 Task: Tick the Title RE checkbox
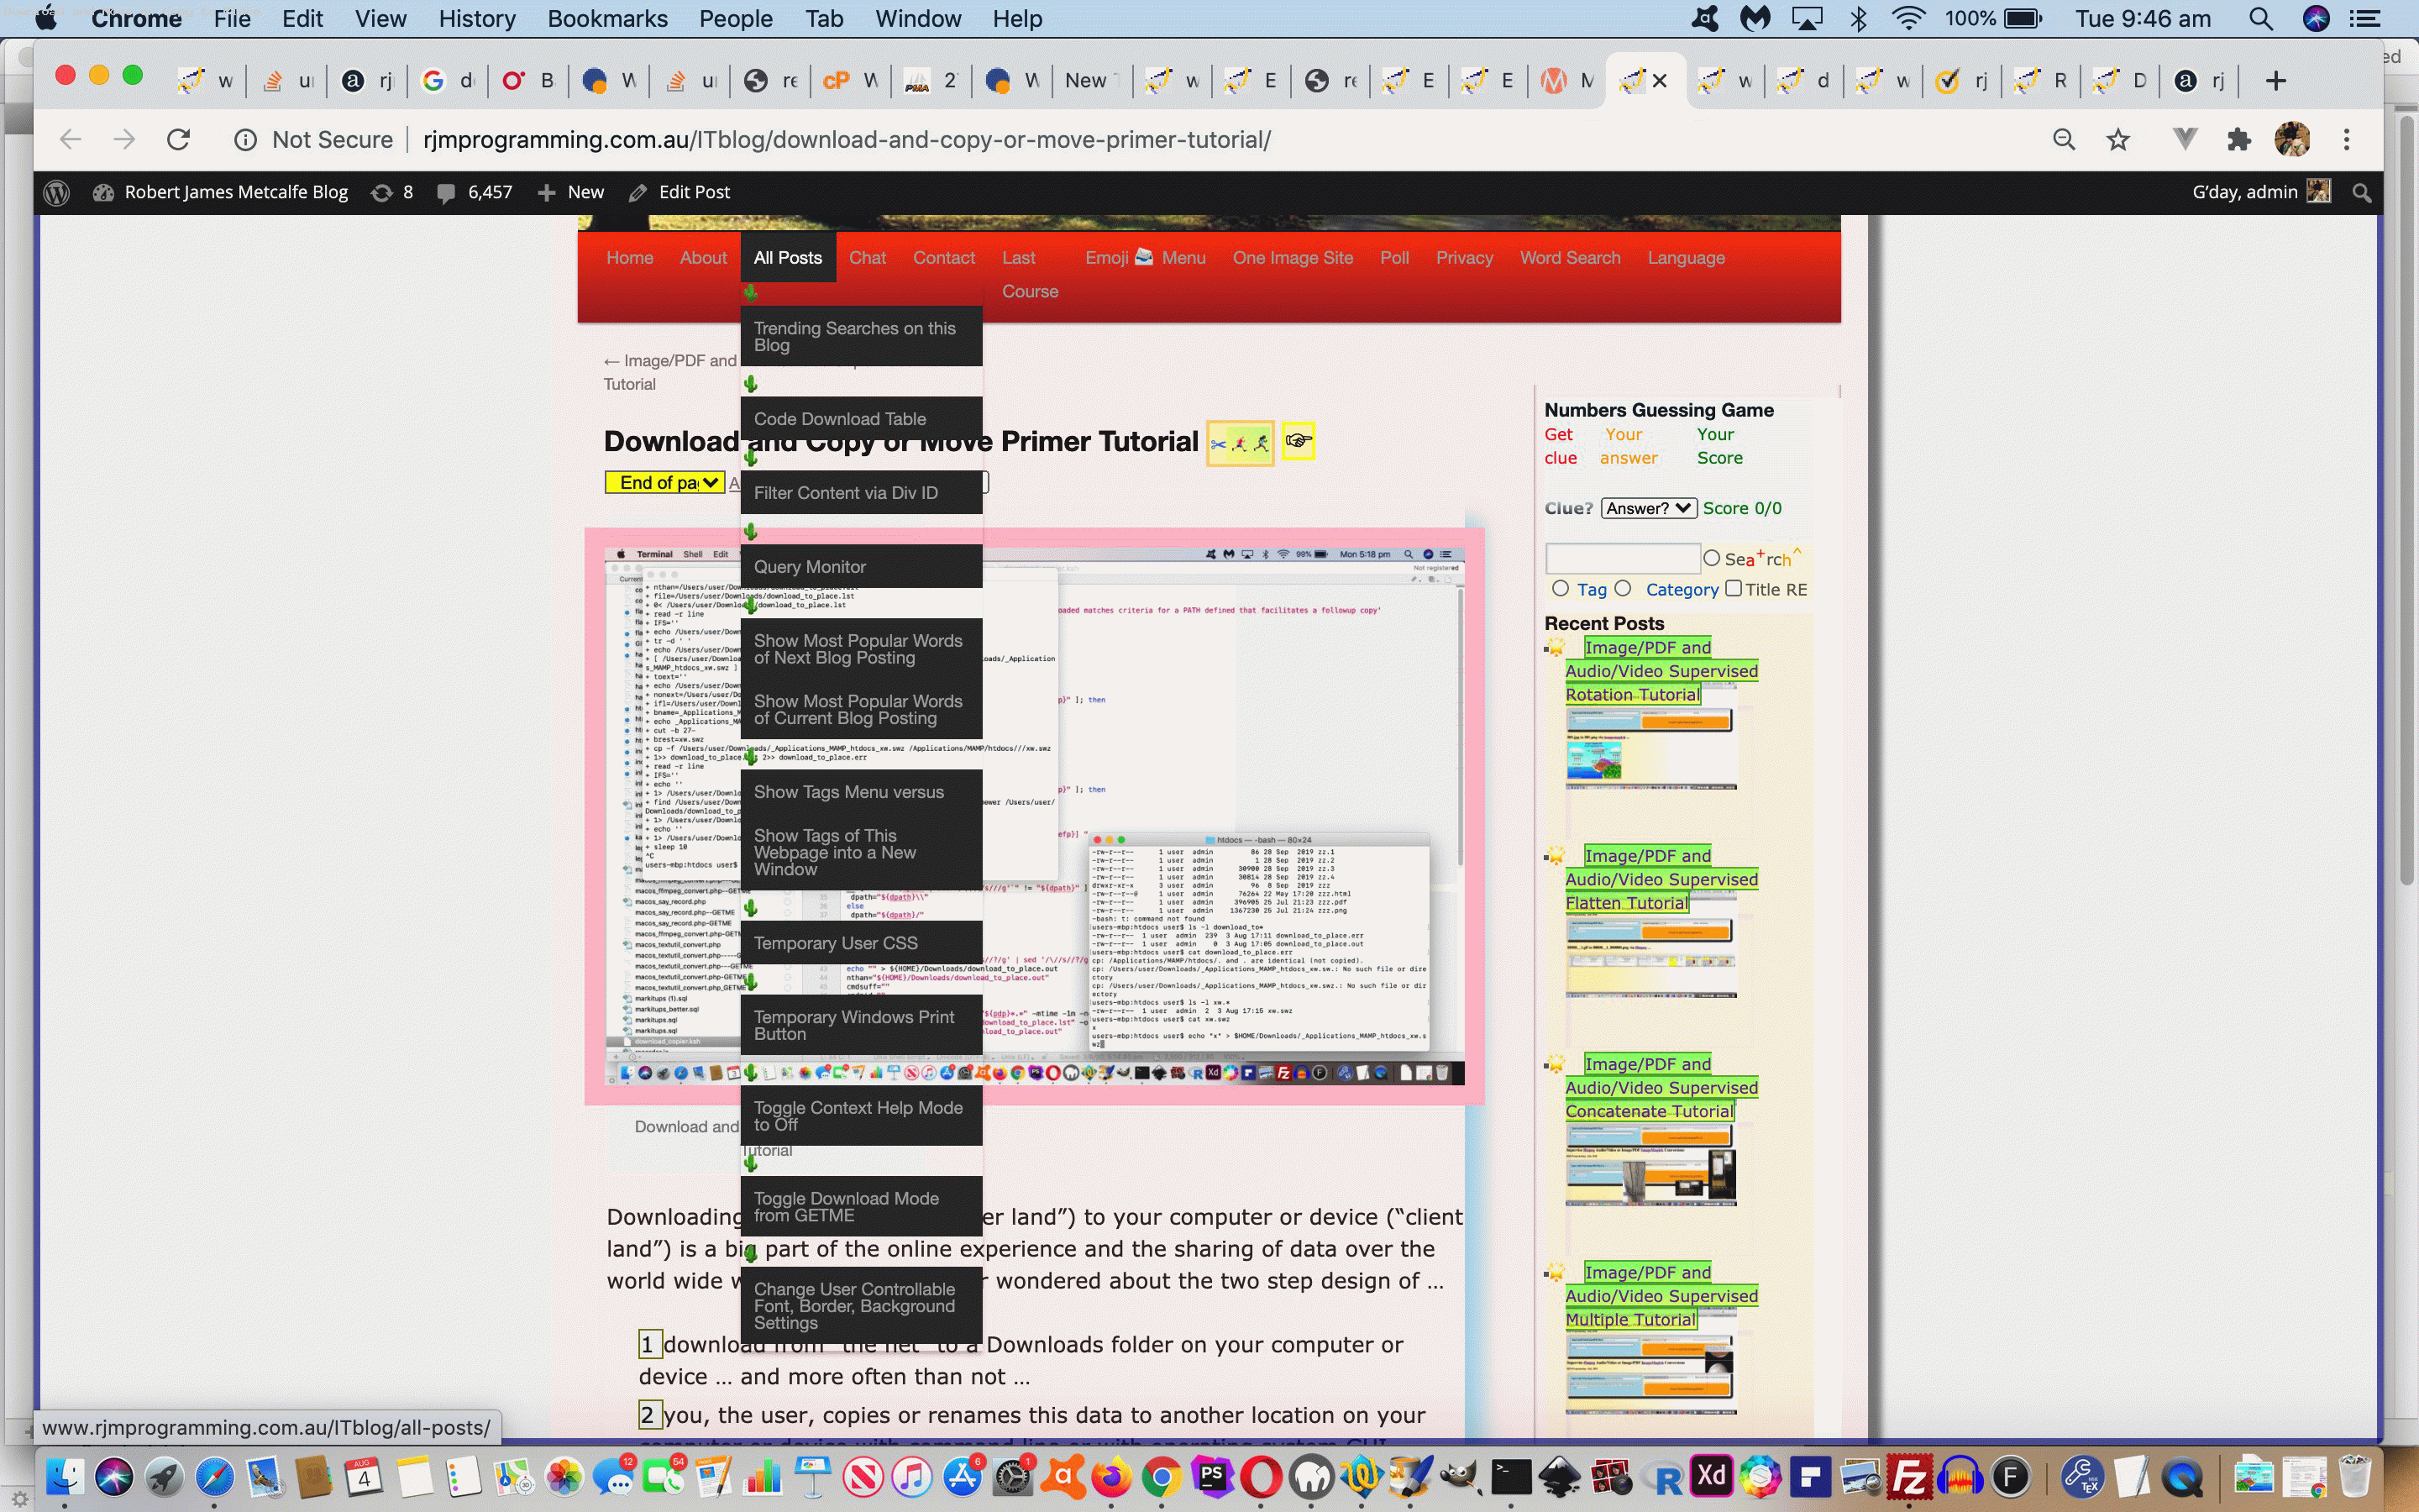tap(1734, 589)
